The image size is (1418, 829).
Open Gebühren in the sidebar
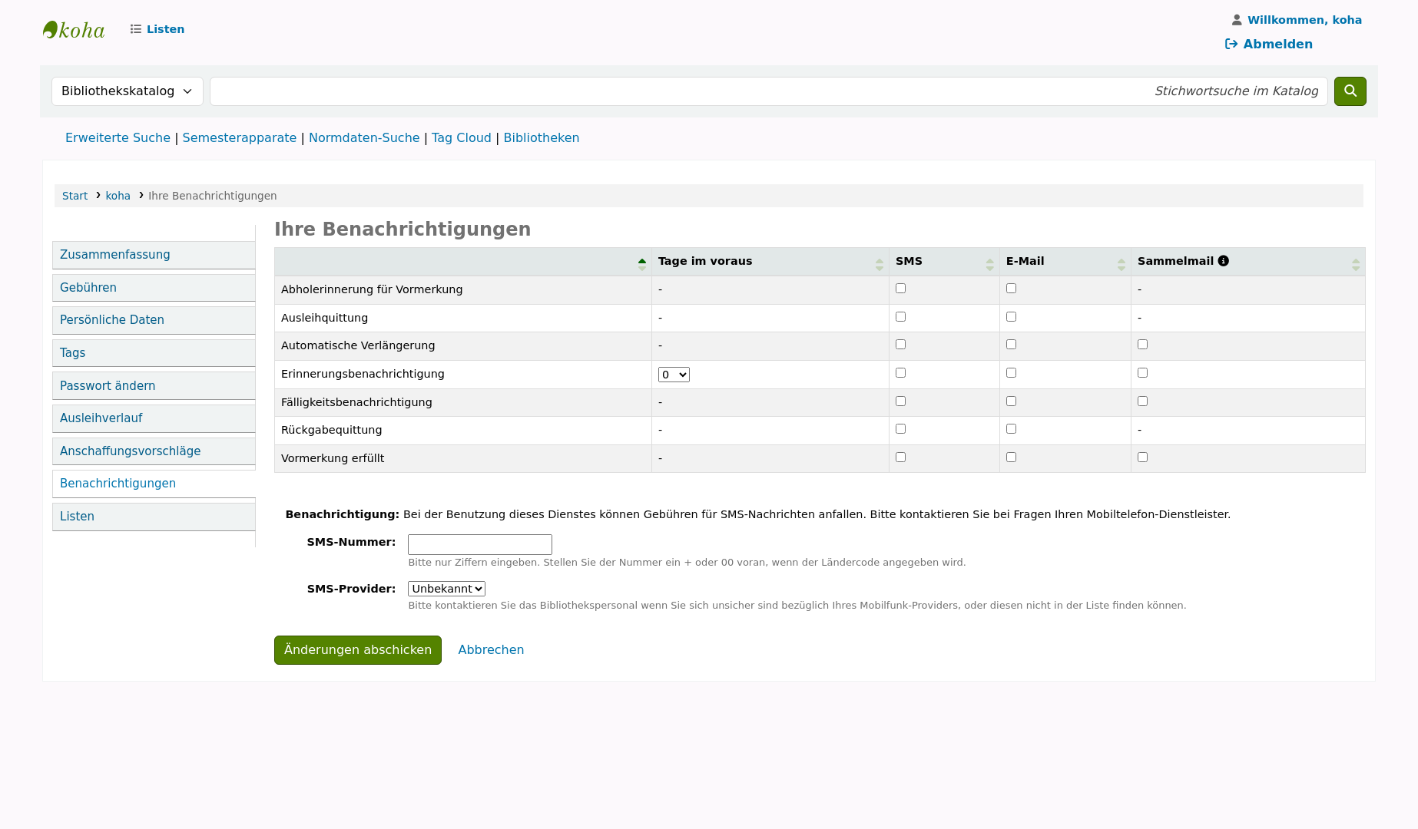154,288
